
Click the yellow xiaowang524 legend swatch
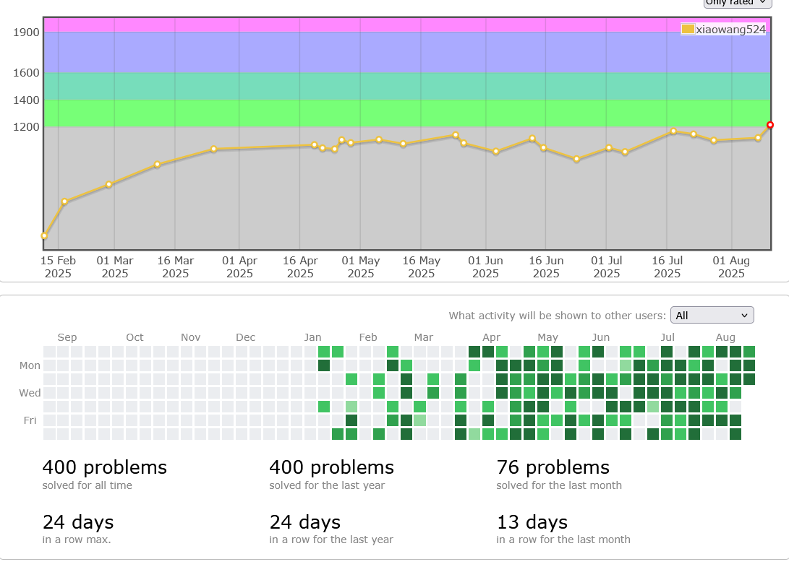(687, 29)
